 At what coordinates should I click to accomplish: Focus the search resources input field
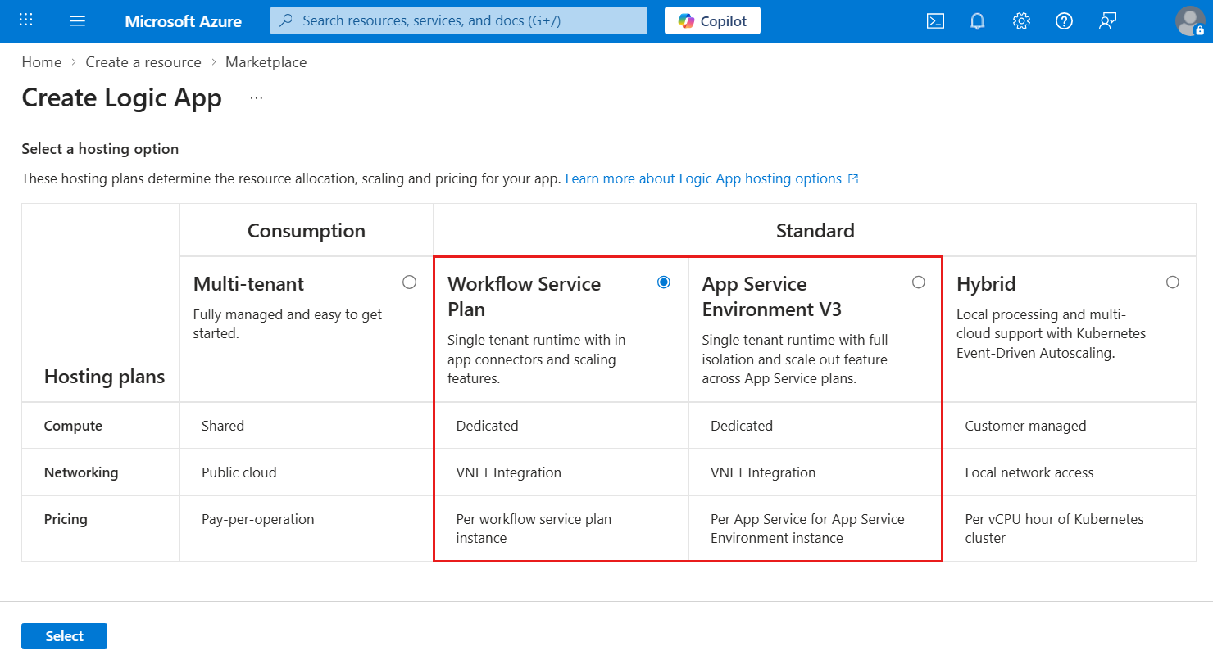click(x=459, y=20)
